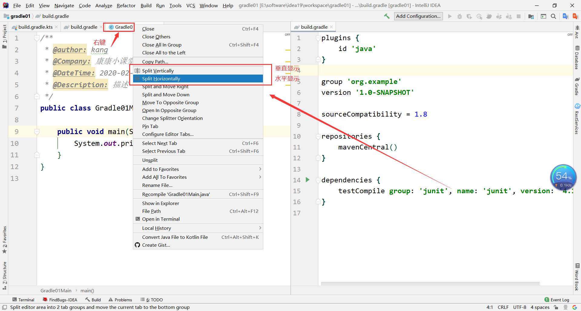Viewport: 581px width, 311px height.
Task: Click the Stop square icon
Action: coord(519,16)
